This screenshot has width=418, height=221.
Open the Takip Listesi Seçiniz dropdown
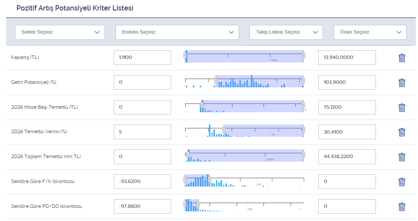pos(286,32)
